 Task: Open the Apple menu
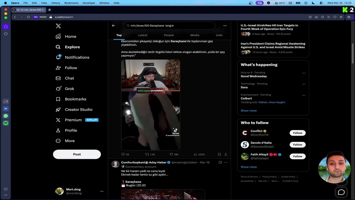click(x=5, y=3)
